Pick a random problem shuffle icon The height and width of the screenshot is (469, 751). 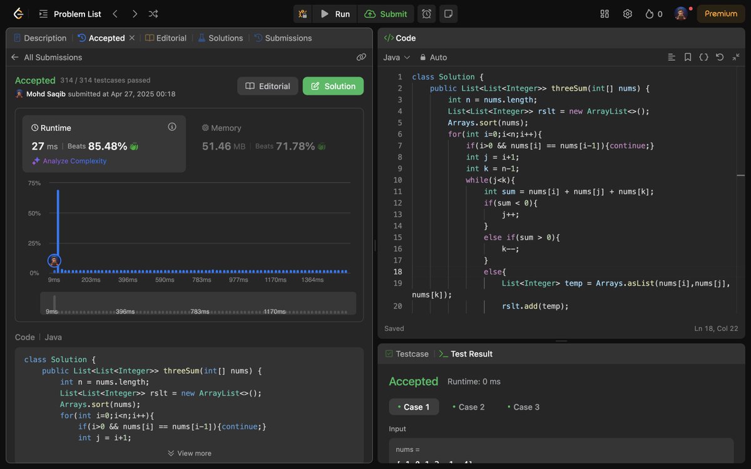[x=153, y=14]
